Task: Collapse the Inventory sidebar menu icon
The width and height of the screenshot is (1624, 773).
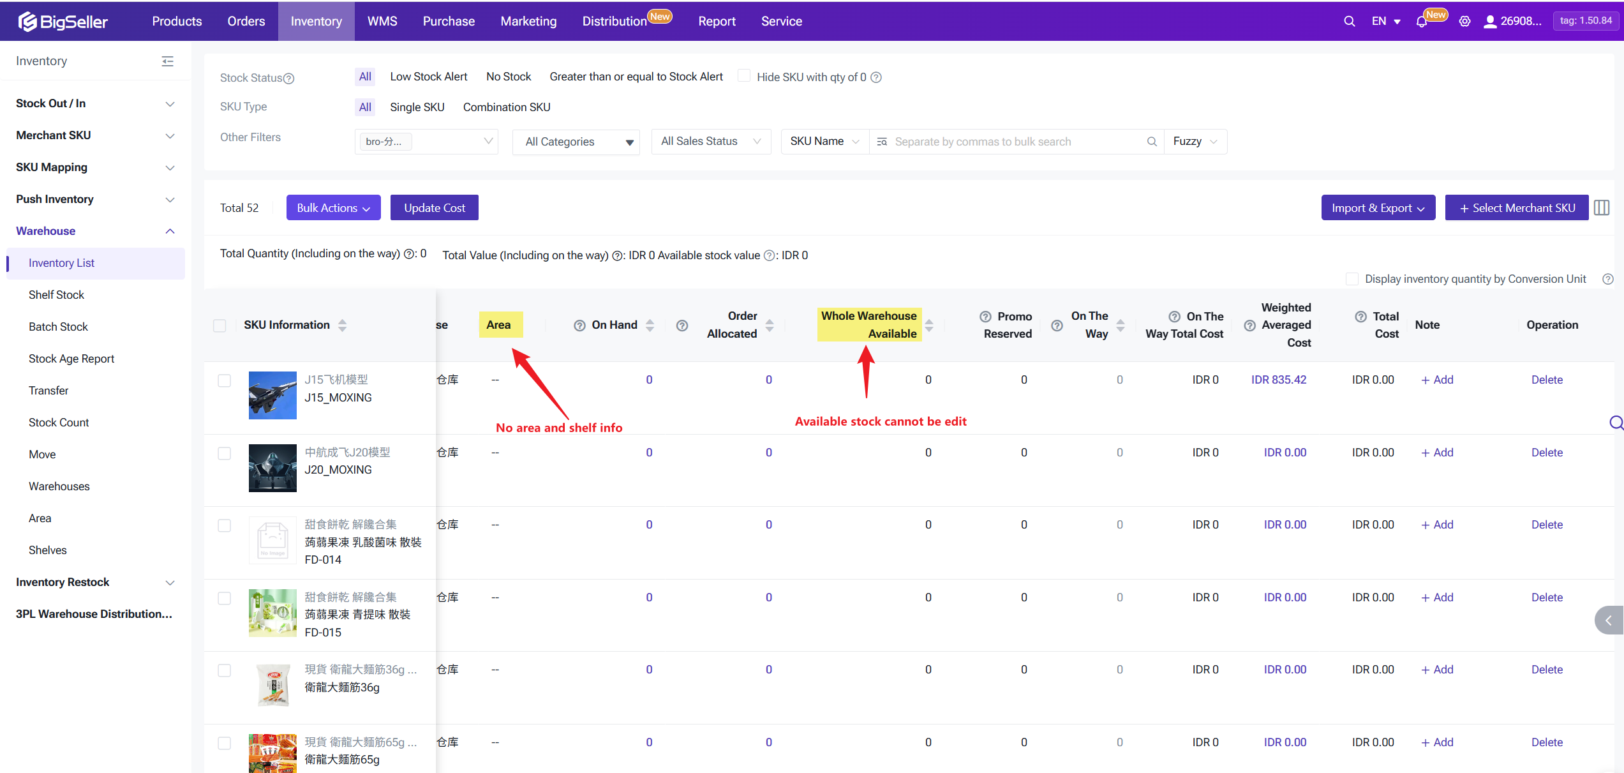Action: 168,61
